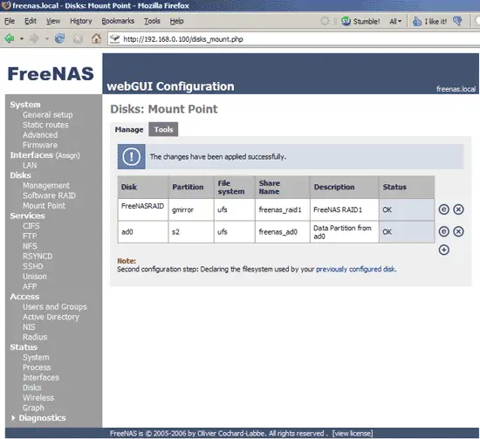Go back using the green arrow
The image size is (480, 439).
pyautogui.click(x=10, y=38)
